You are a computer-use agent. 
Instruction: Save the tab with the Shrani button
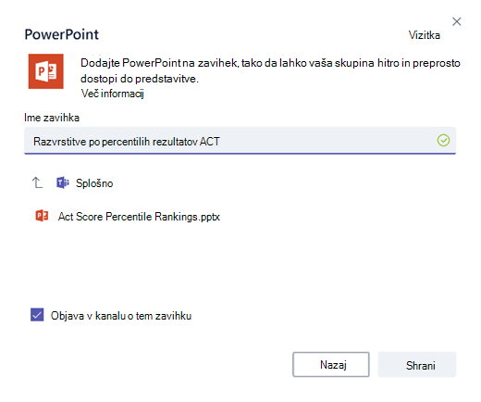[x=417, y=364]
